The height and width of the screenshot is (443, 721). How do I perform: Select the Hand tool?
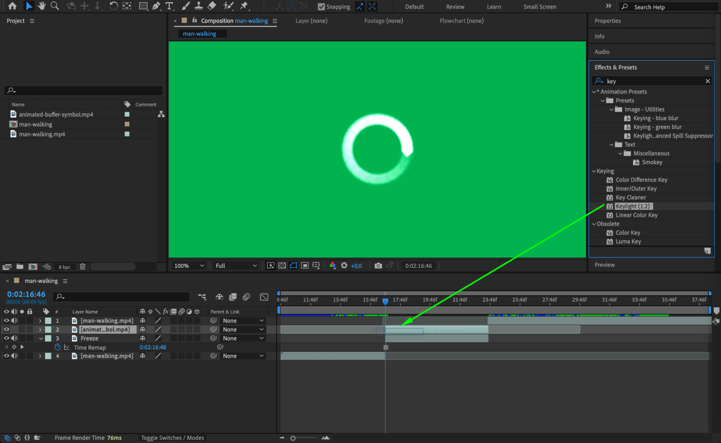tap(42, 6)
